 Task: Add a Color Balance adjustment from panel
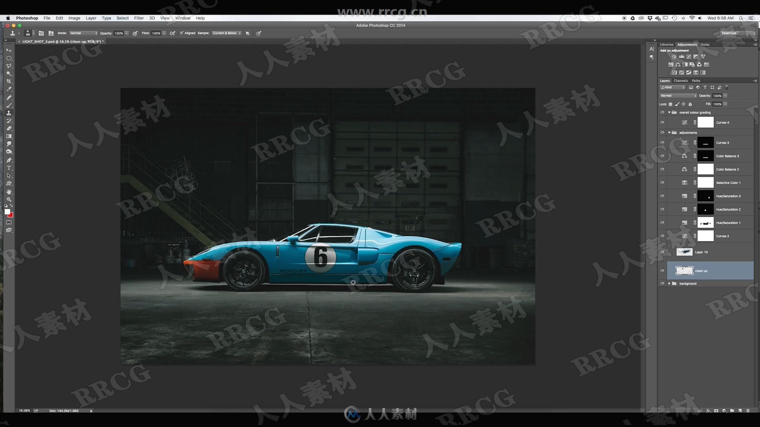678,64
